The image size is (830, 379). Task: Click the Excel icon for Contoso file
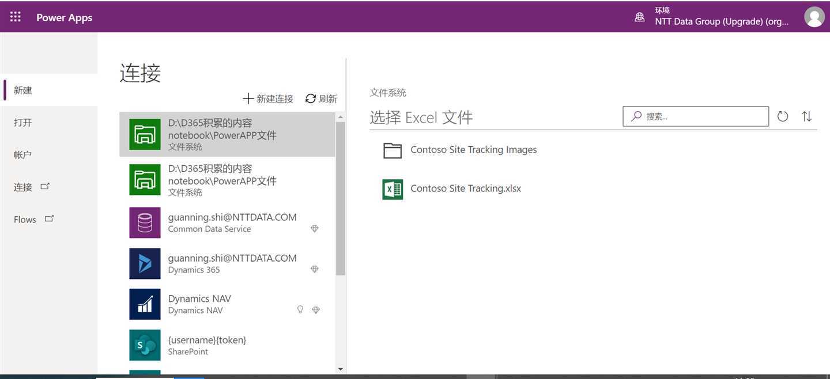(x=393, y=189)
